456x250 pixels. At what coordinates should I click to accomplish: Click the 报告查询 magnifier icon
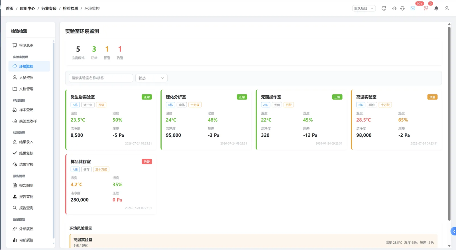coord(15,208)
